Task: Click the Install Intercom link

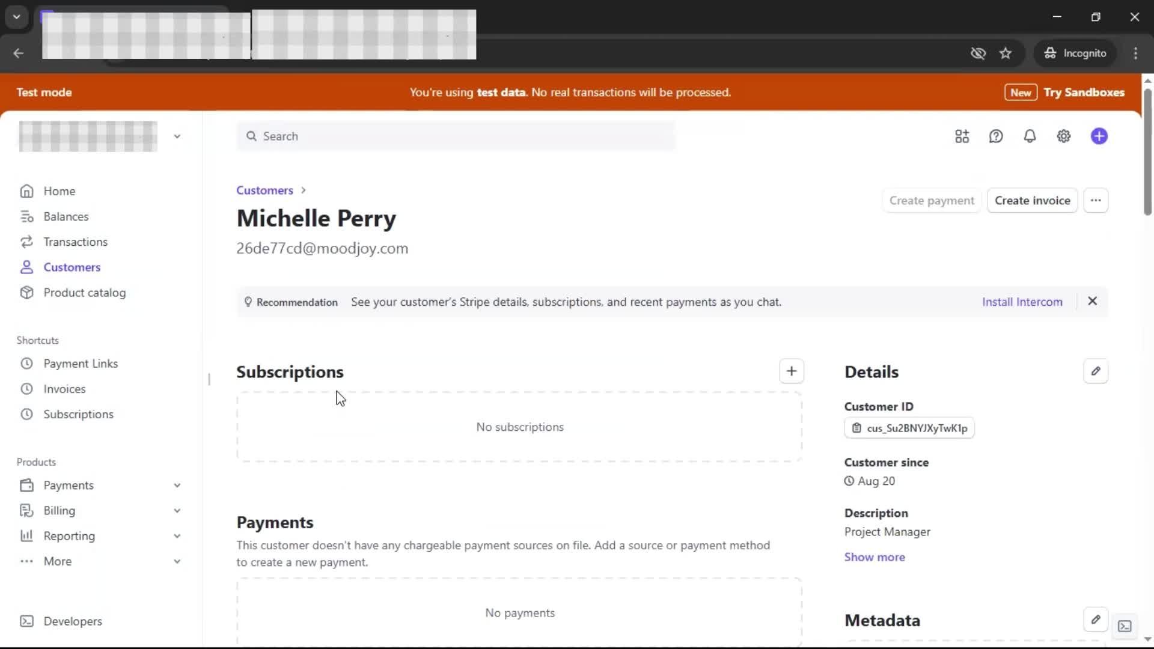Action: 1022,302
